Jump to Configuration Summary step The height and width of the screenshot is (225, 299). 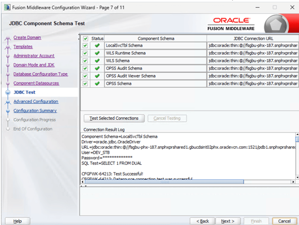pyautogui.click(x=35, y=110)
